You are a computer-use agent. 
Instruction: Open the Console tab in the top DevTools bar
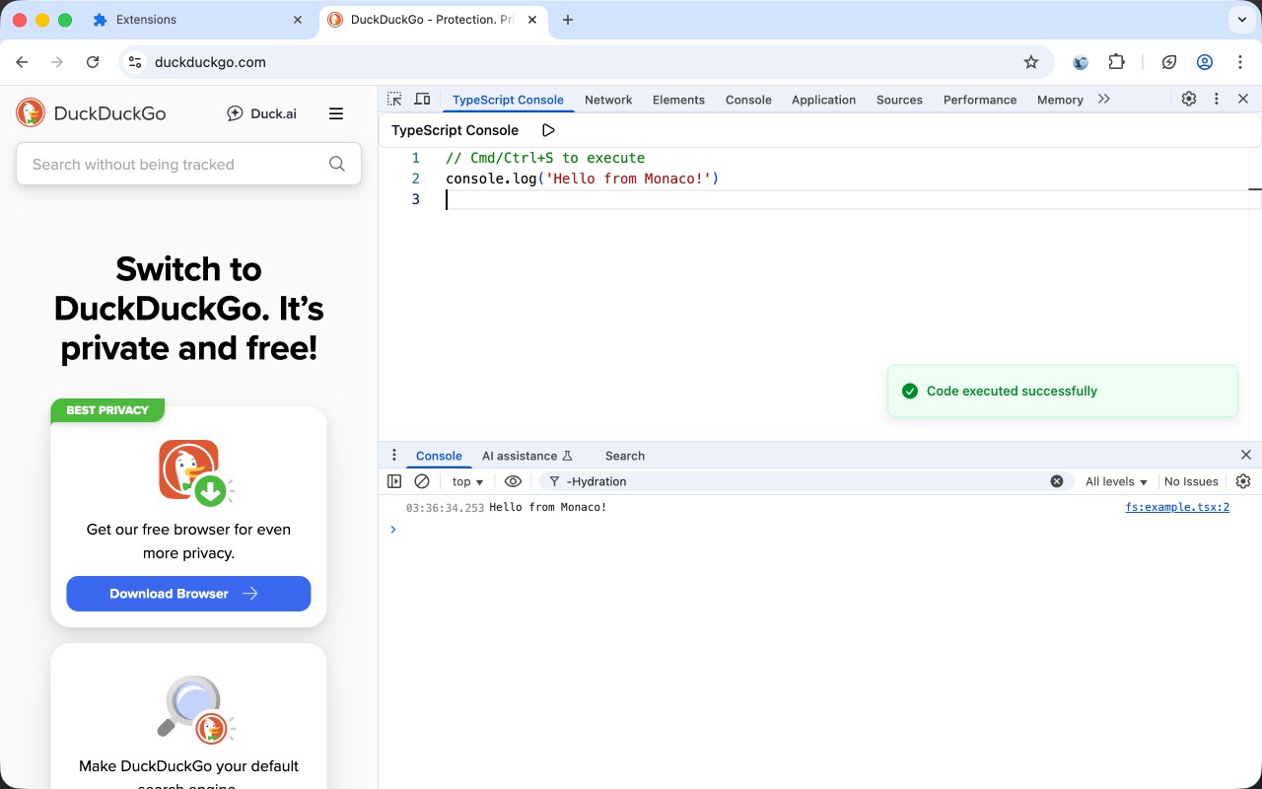click(748, 100)
